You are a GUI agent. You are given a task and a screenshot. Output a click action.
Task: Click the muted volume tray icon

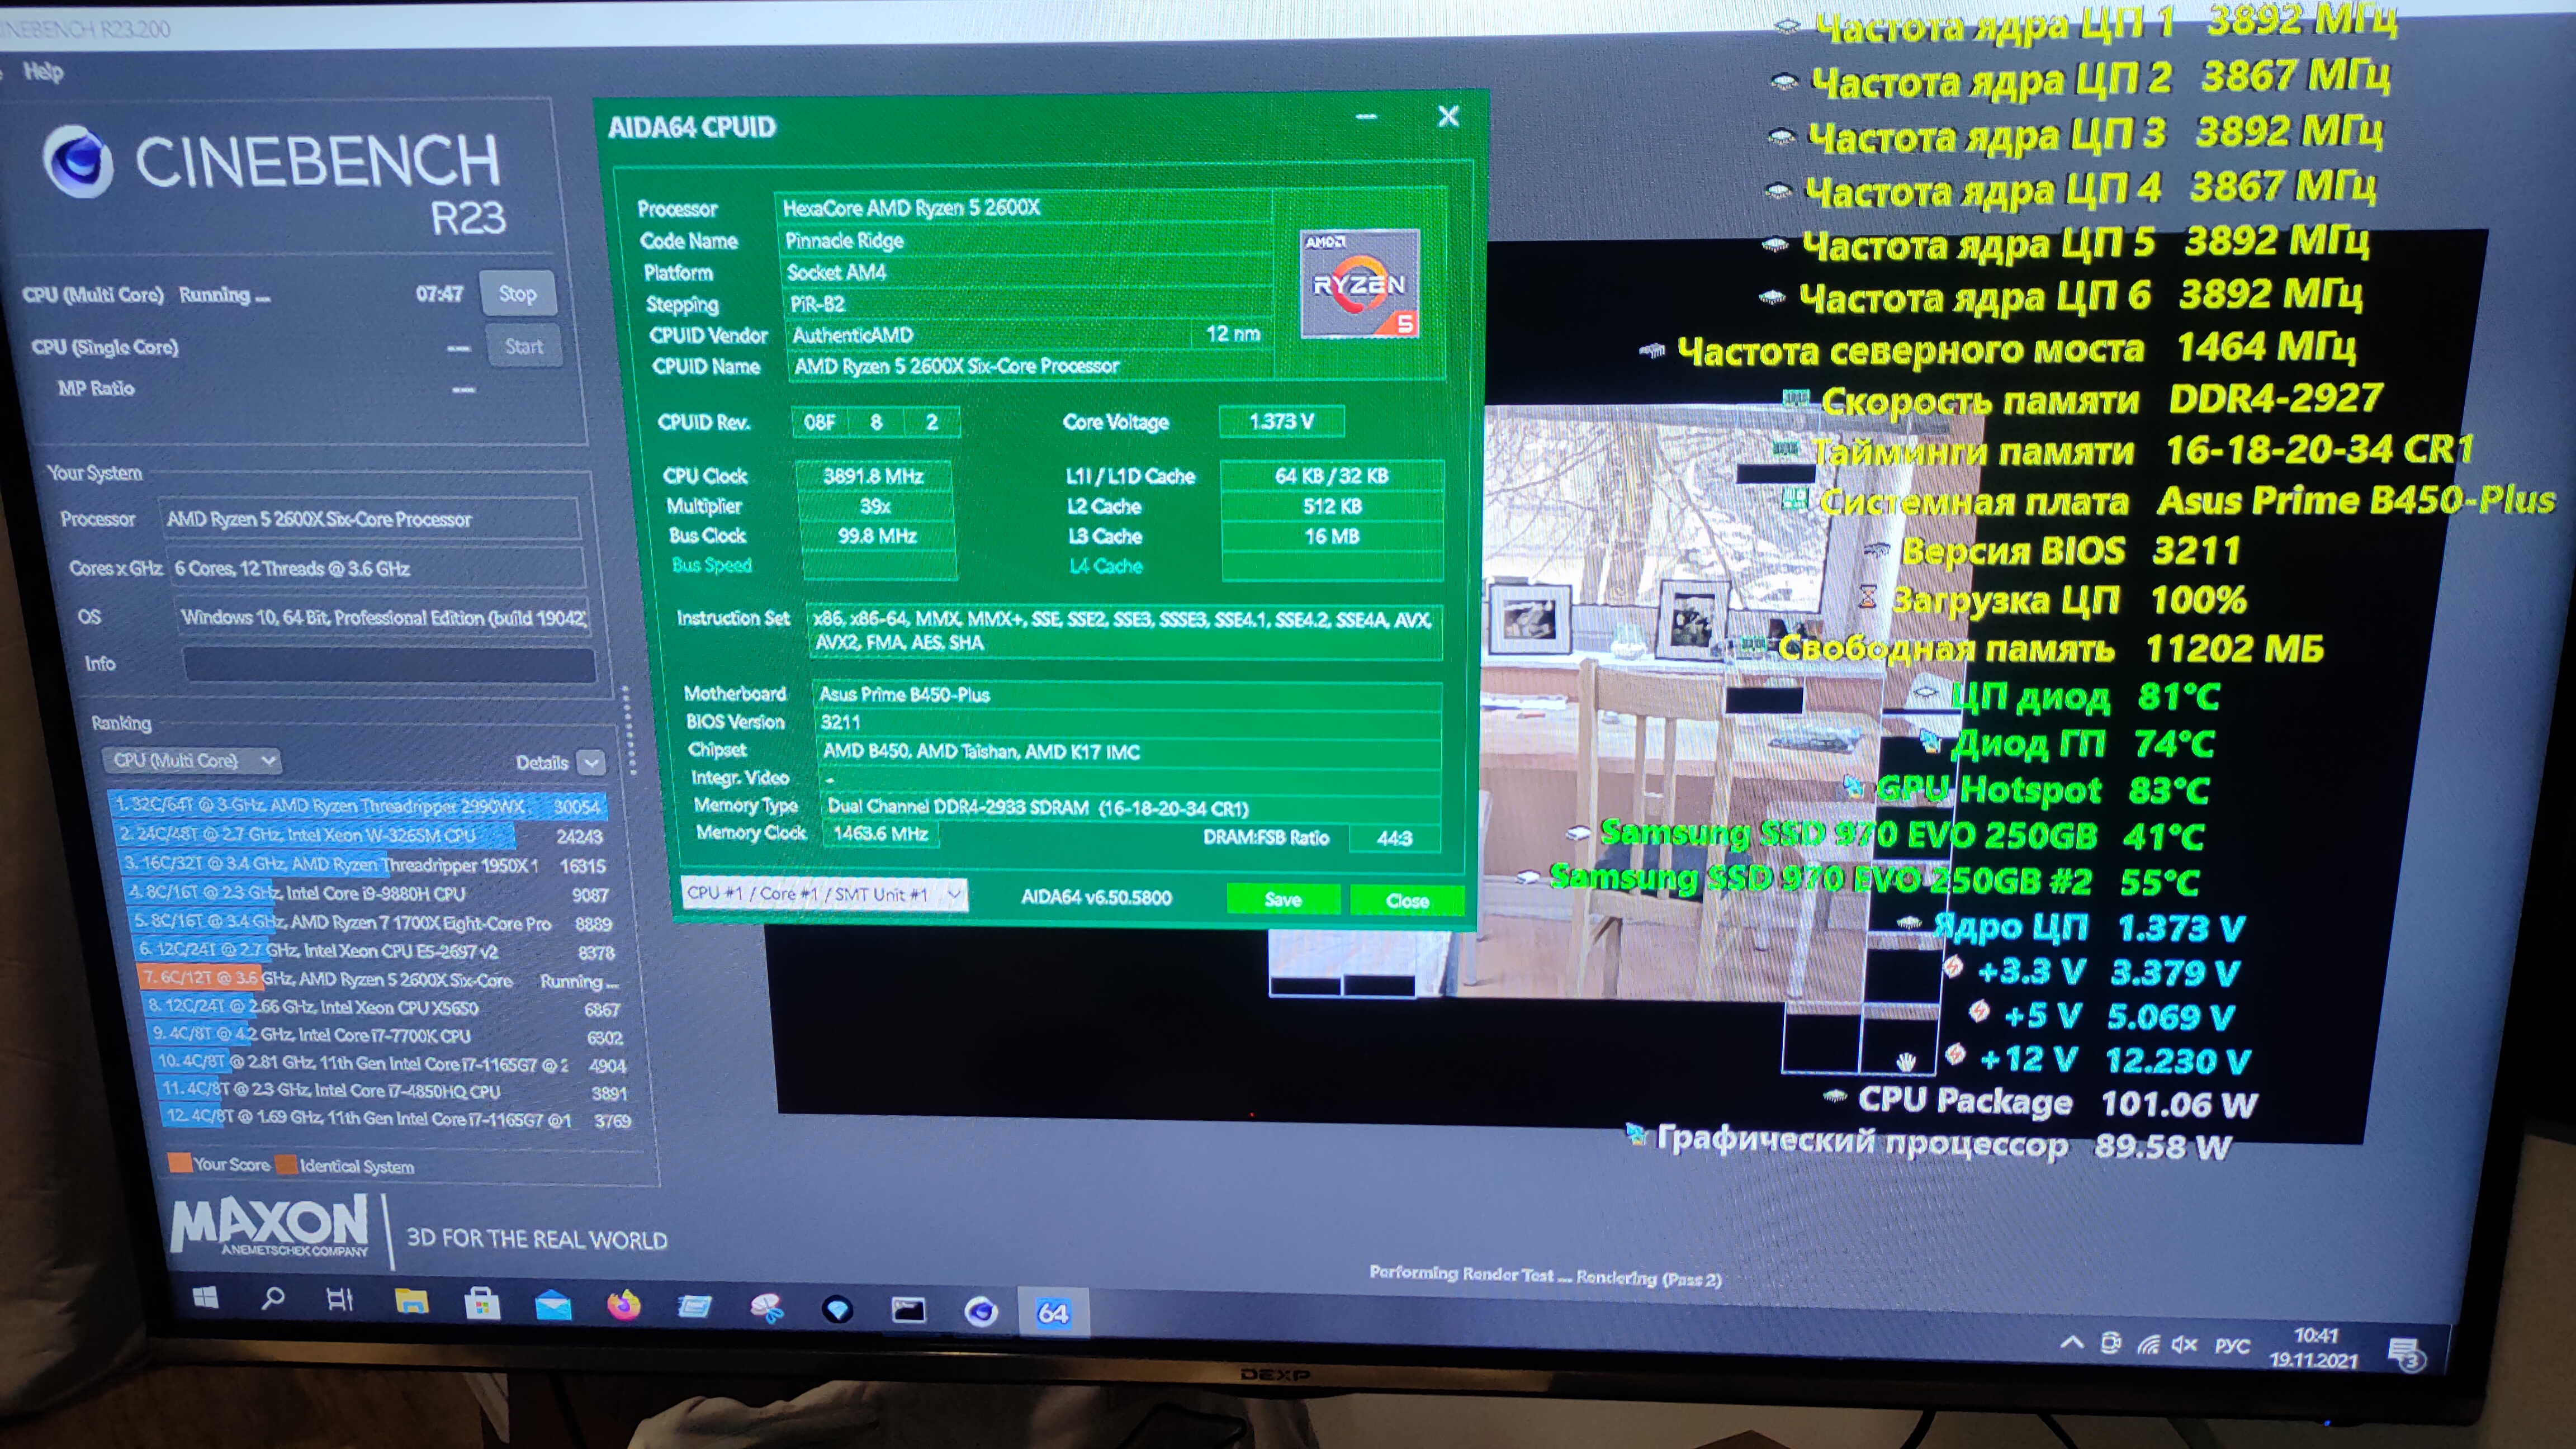pyautogui.click(x=2184, y=1344)
